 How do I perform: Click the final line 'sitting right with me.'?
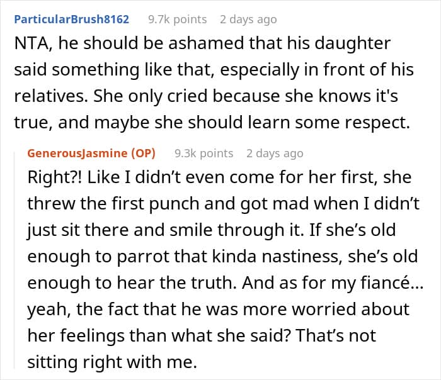tap(112, 362)
